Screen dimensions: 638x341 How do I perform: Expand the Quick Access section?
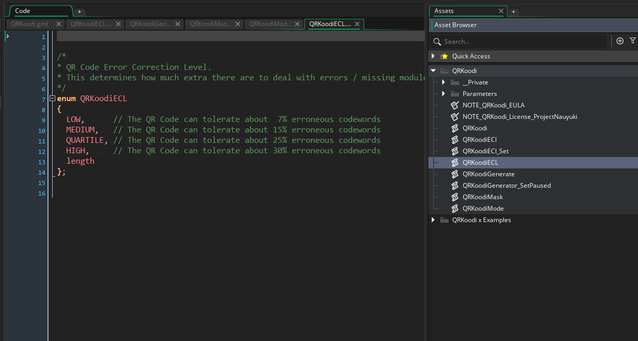point(433,56)
